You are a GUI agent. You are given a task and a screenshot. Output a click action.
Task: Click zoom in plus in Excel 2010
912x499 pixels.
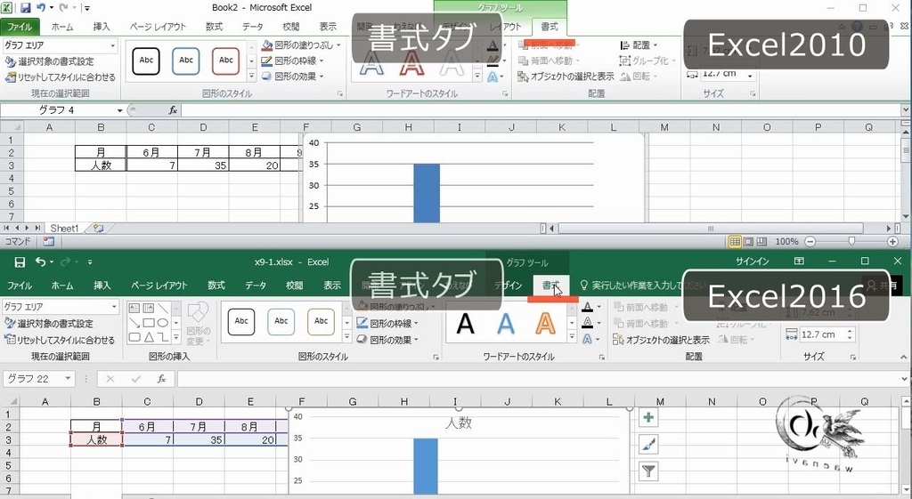pyautogui.click(x=892, y=242)
